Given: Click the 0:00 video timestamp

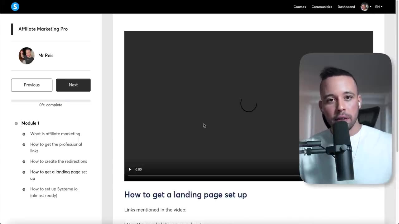Looking at the screenshot, I should pos(138,170).
